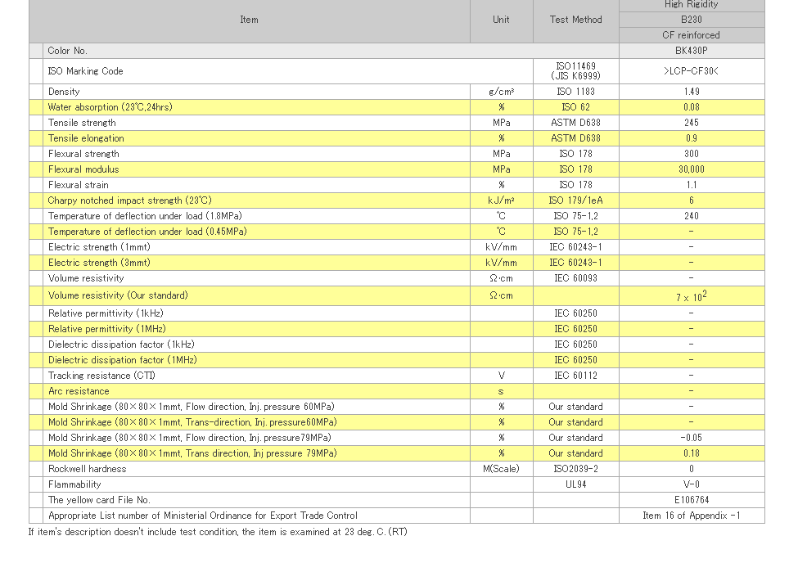This screenshot has width=798, height=563.
Task: Click the 'ISO 62' test method cell
Action: (575, 107)
